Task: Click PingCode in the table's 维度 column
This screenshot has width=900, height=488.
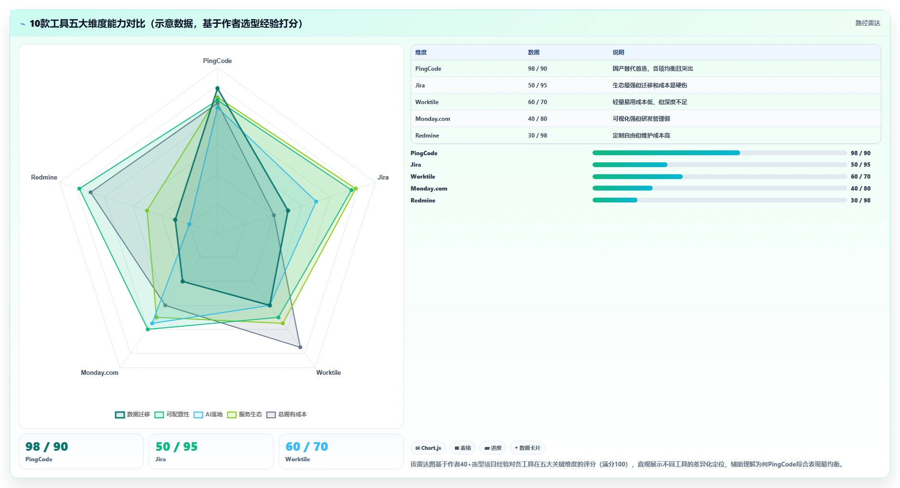Action: pos(428,69)
